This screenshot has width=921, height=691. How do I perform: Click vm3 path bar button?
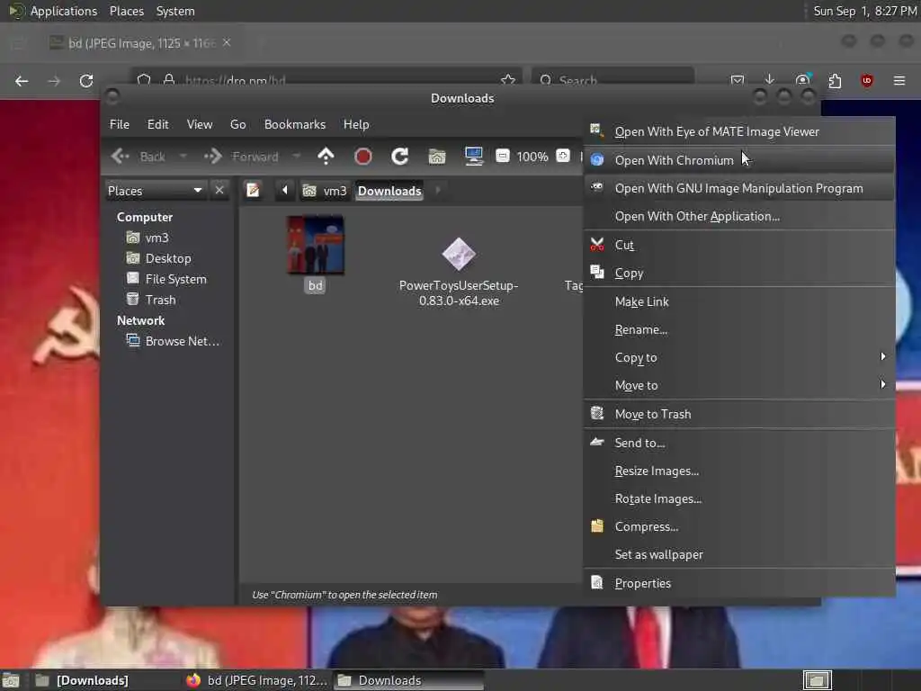pyautogui.click(x=324, y=191)
